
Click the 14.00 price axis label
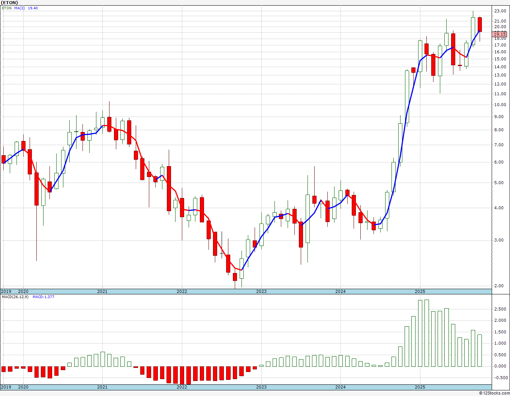click(x=500, y=67)
